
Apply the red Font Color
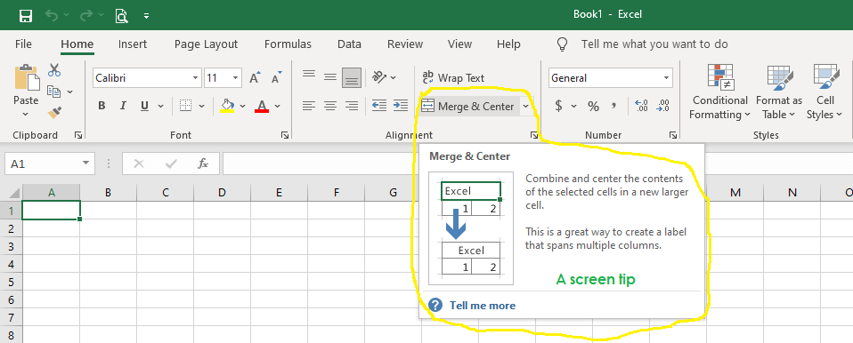pyautogui.click(x=262, y=106)
